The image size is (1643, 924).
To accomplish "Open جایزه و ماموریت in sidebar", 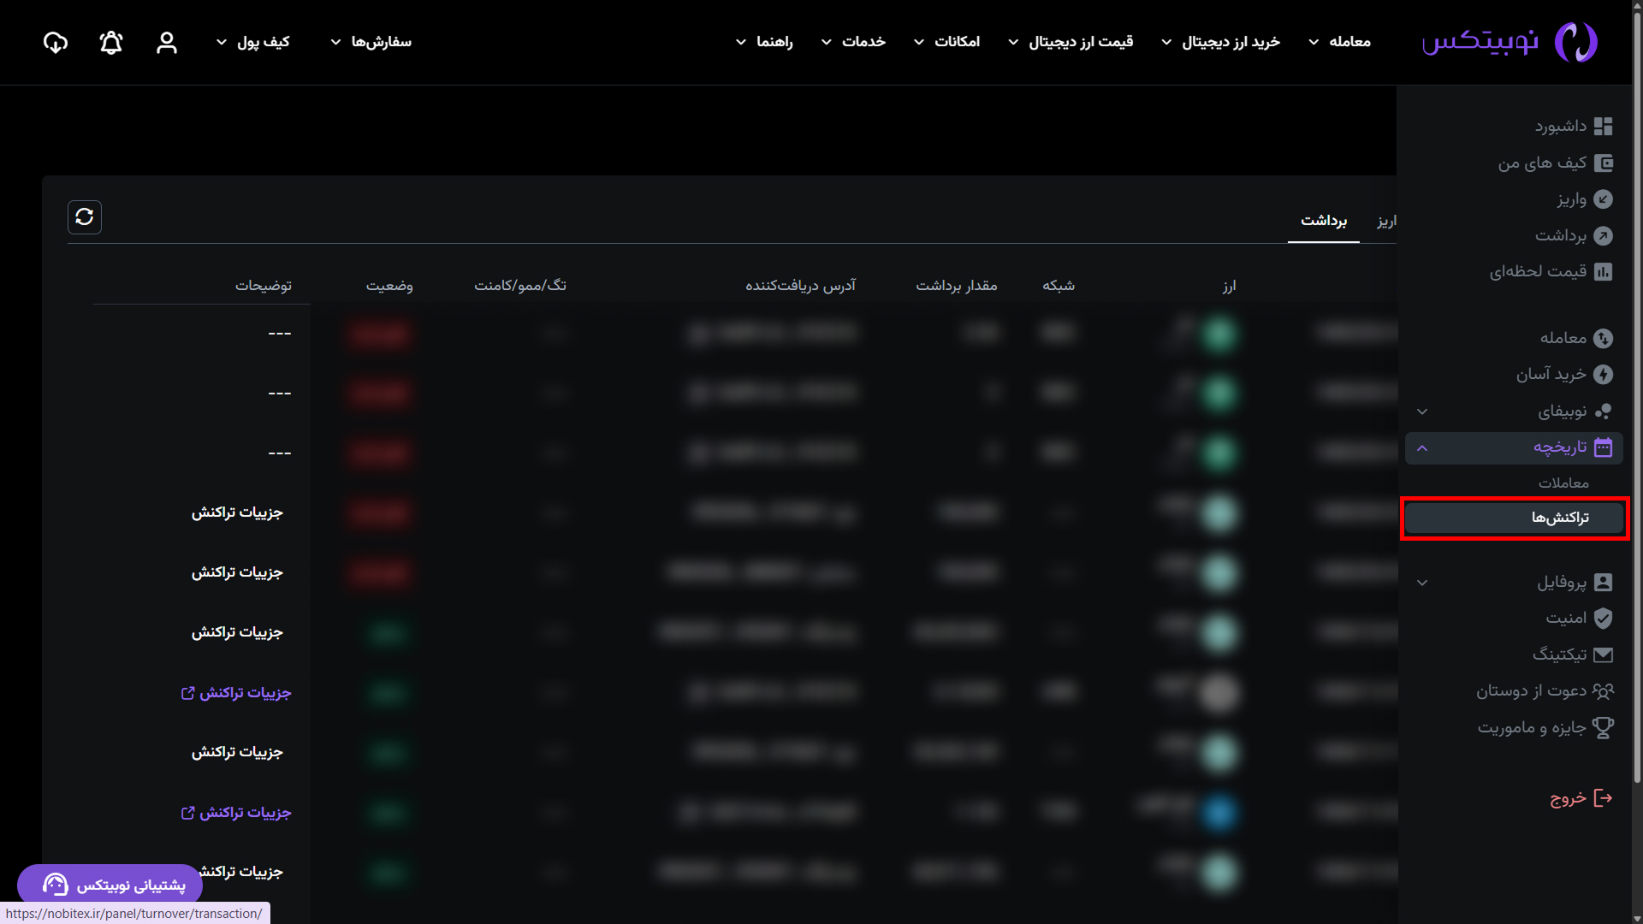I will pos(1532,728).
